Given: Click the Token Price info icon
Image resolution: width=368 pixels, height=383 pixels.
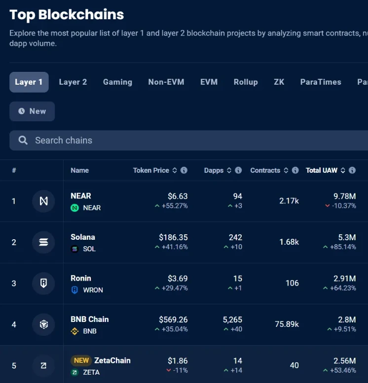Looking at the screenshot, I should [x=184, y=170].
